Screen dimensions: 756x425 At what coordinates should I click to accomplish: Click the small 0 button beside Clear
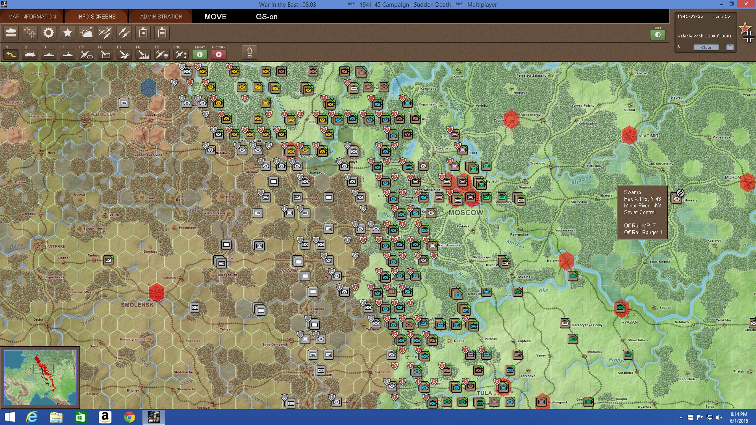[x=730, y=47]
